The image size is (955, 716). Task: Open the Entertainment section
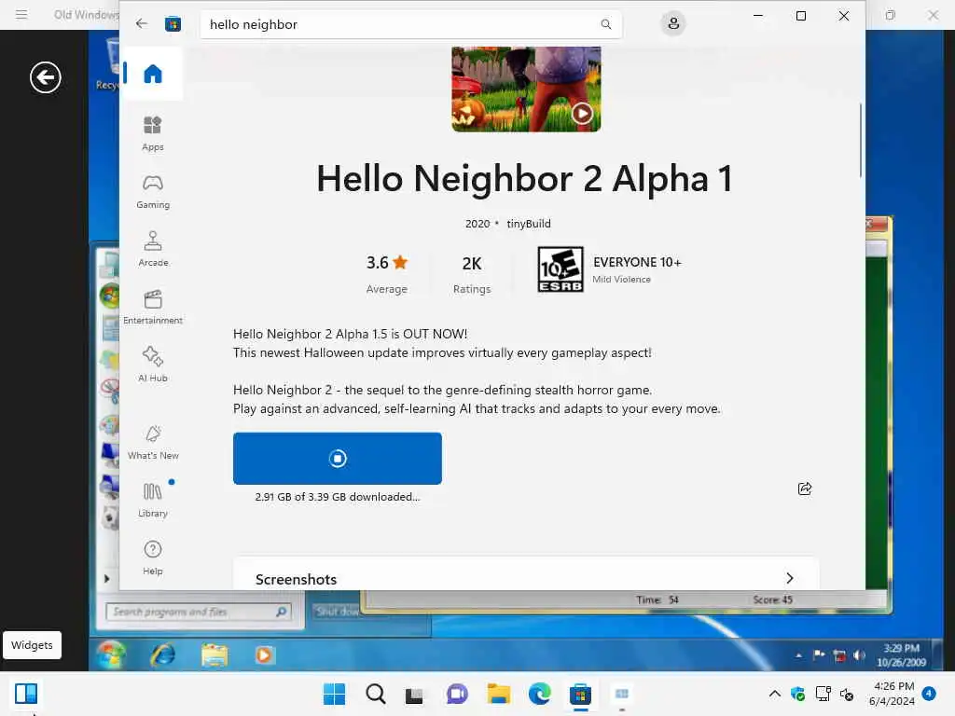coord(153,307)
